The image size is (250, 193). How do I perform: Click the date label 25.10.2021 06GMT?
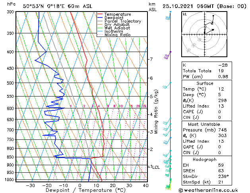pyautogui.click(x=188, y=6)
